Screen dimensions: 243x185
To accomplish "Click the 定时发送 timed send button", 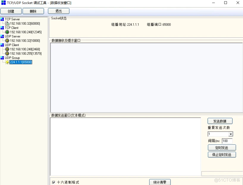I will click(222, 148).
